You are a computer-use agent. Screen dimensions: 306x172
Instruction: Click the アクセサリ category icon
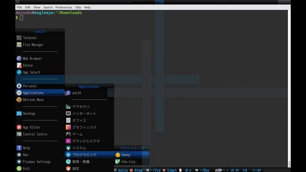point(68,107)
